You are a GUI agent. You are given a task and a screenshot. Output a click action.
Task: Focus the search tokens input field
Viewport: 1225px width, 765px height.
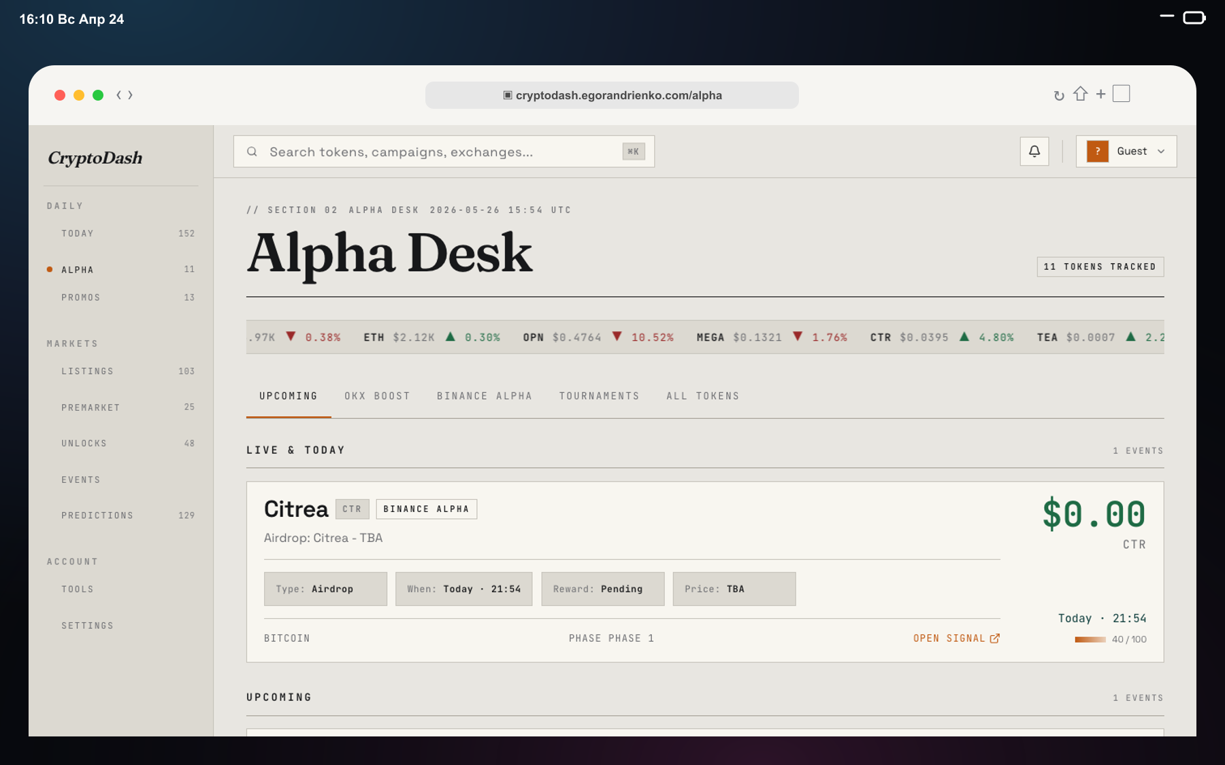[444, 152]
